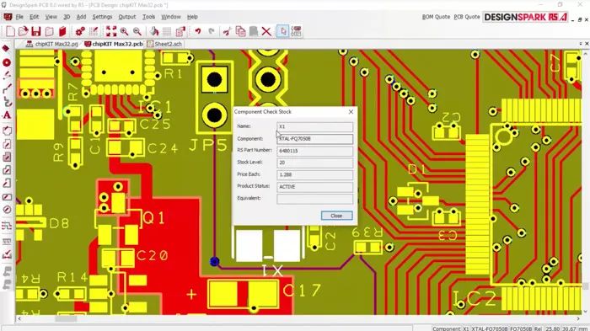Image resolution: width=590 pixels, height=331 pixels.
Task: Click the RS Part Number field
Action: 315,151
